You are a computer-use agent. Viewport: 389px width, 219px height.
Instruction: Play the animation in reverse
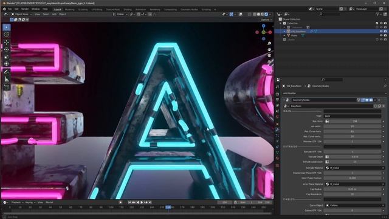138,203
